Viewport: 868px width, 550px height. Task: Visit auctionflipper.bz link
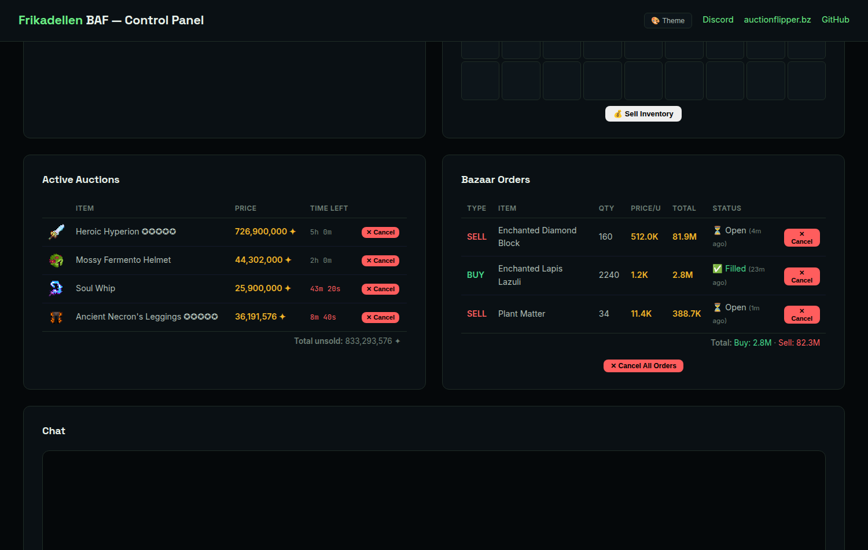(777, 20)
